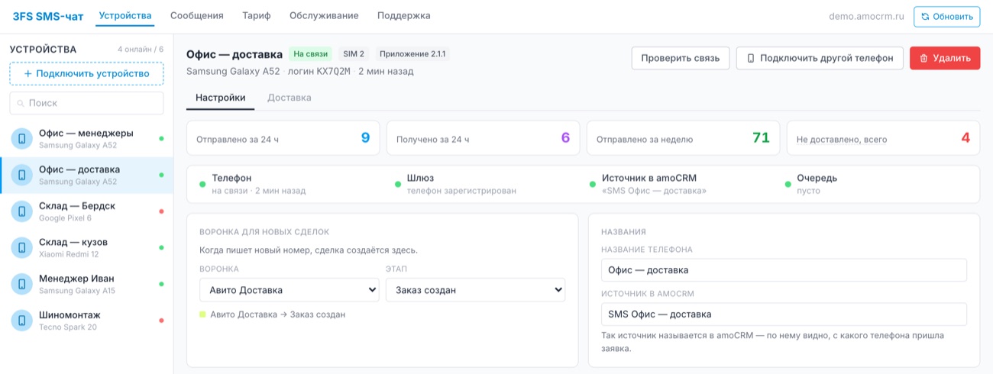Click the Приложение 2.1.1 badge
This screenshot has height=374, width=993.
pyautogui.click(x=412, y=54)
